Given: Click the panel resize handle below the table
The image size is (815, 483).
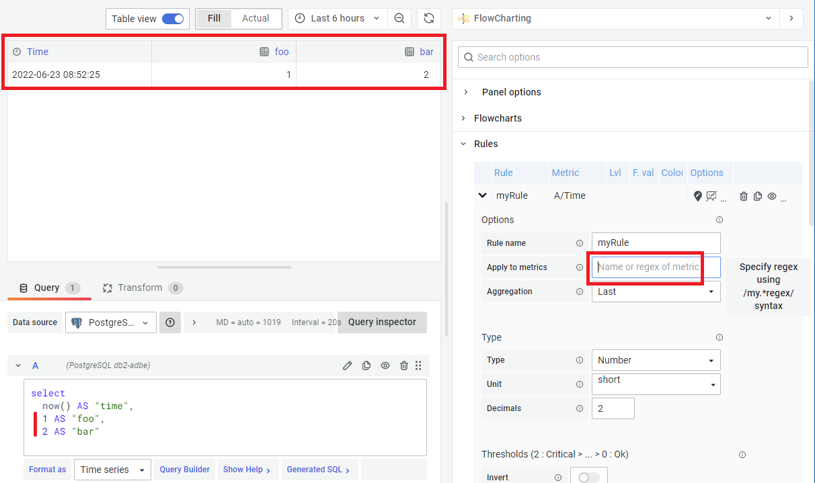Looking at the screenshot, I should click(x=224, y=267).
